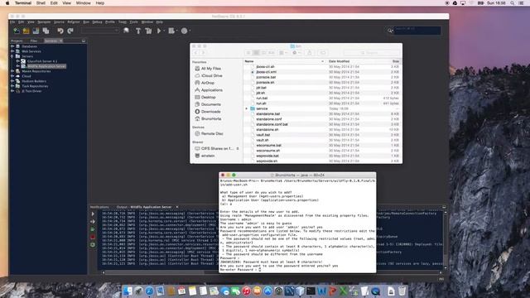Click the Finder back arrow
The image size is (530, 298).
coord(196,53)
